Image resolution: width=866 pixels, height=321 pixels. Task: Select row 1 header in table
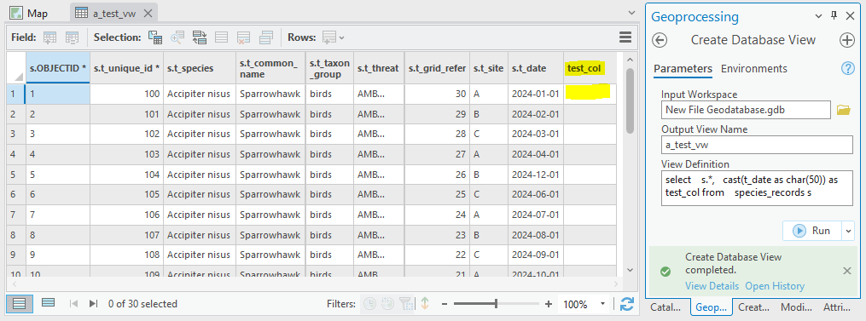click(x=16, y=94)
